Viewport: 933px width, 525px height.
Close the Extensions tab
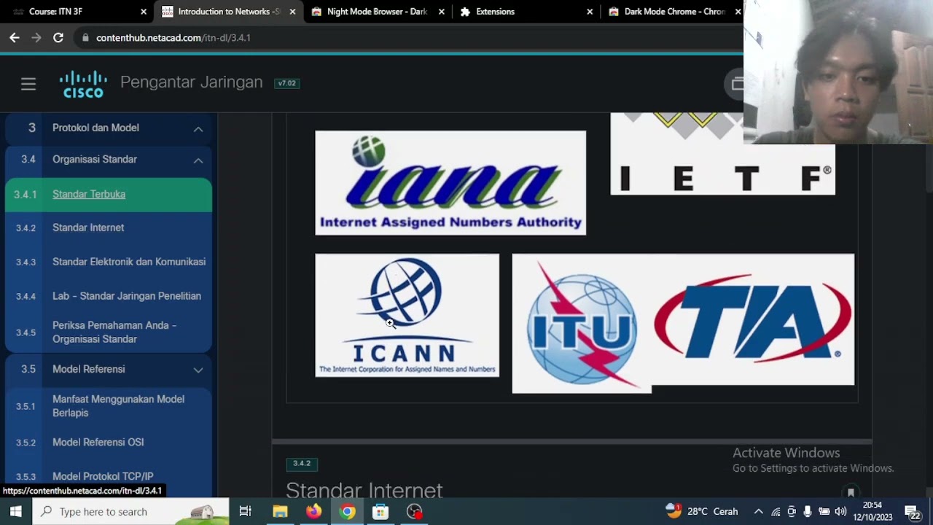590,12
